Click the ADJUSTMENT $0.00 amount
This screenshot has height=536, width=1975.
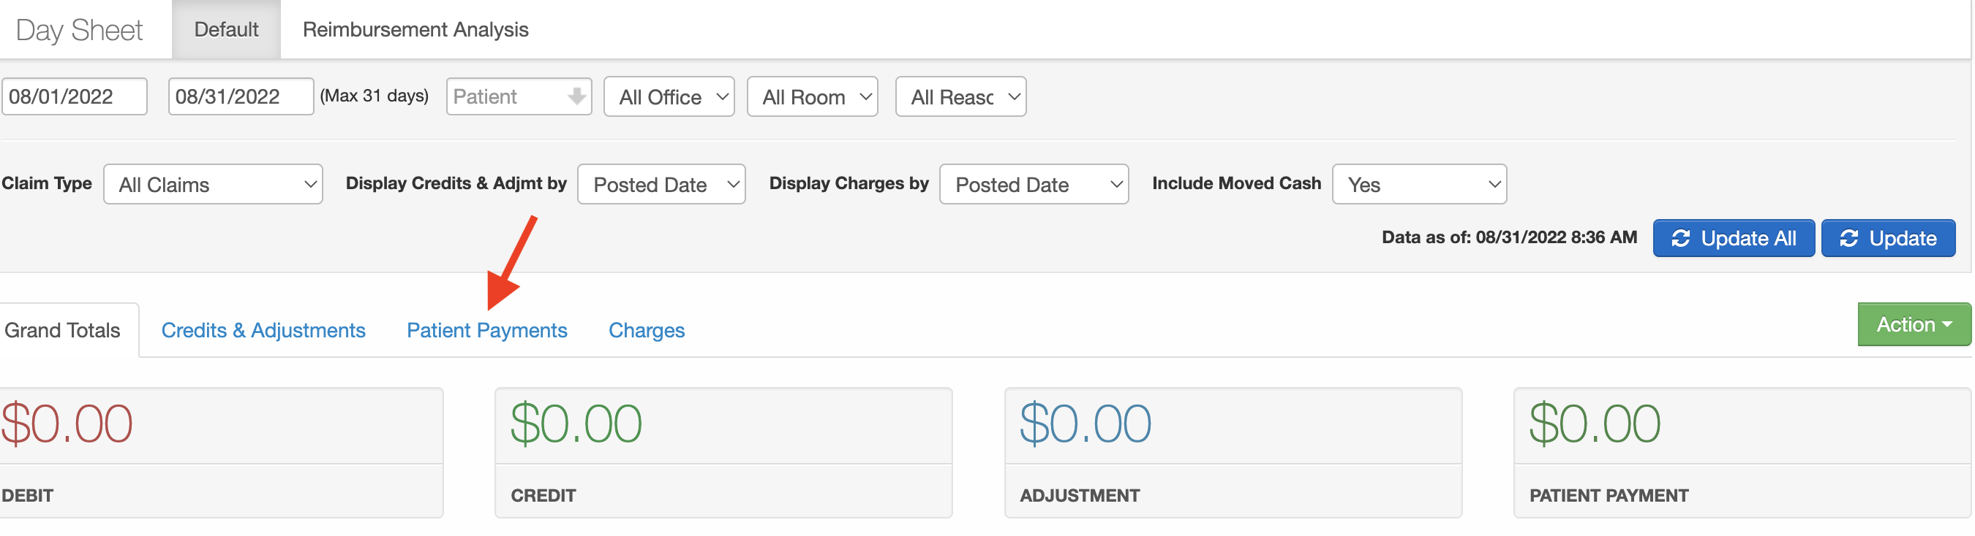(1086, 424)
